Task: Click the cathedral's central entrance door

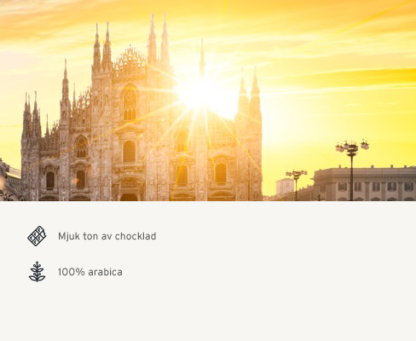Action: (129, 190)
